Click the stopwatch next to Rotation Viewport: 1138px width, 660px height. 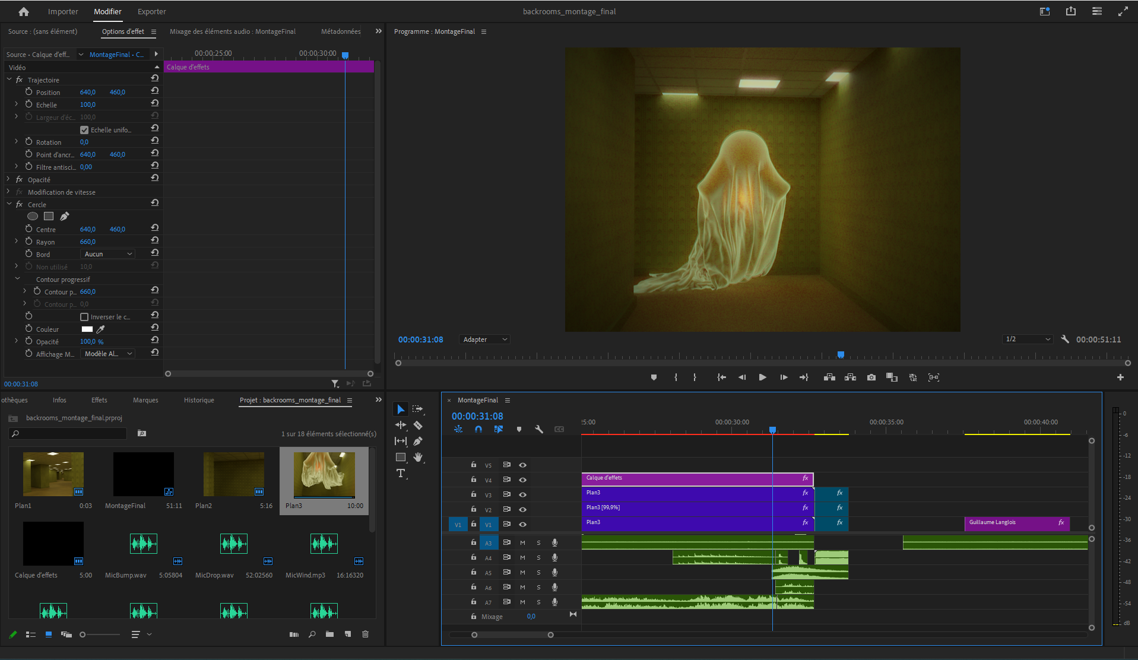(x=28, y=142)
